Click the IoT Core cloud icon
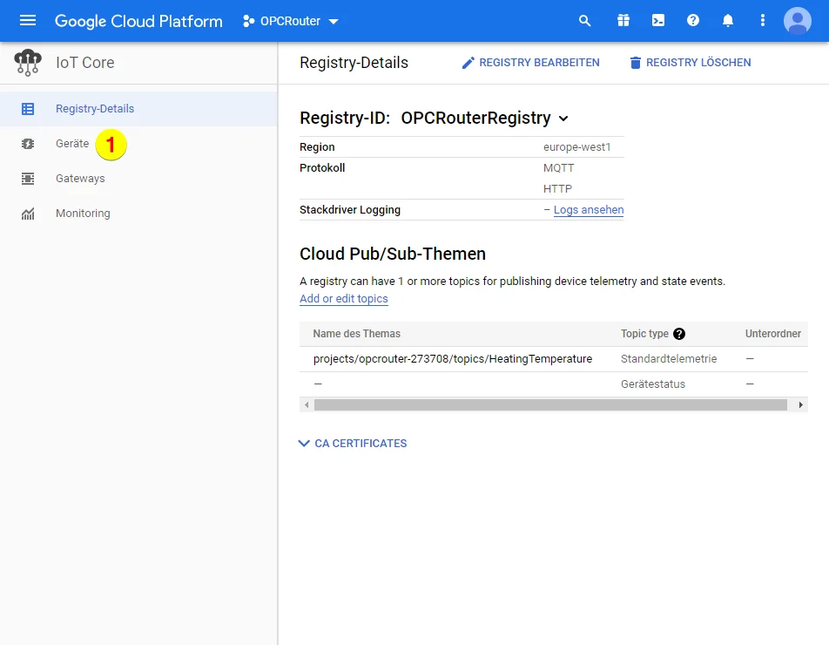Viewport: 829px width, 645px height. tap(28, 63)
